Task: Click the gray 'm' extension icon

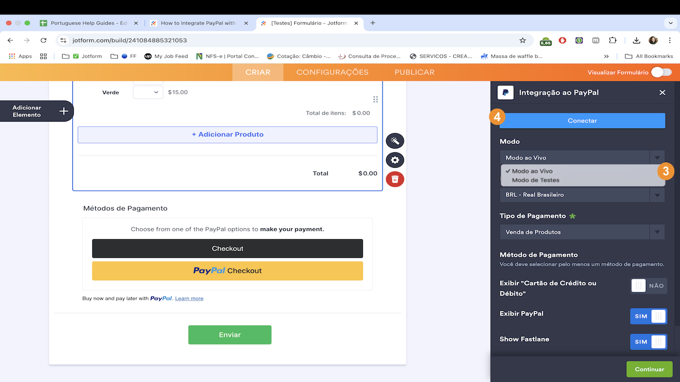Action: pyautogui.click(x=596, y=40)
